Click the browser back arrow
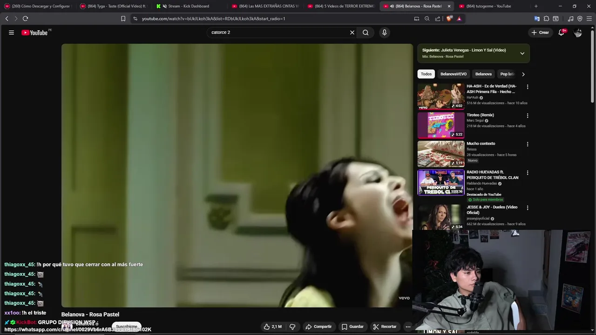This screenshot has height=335, width=596. coord(7,19)
